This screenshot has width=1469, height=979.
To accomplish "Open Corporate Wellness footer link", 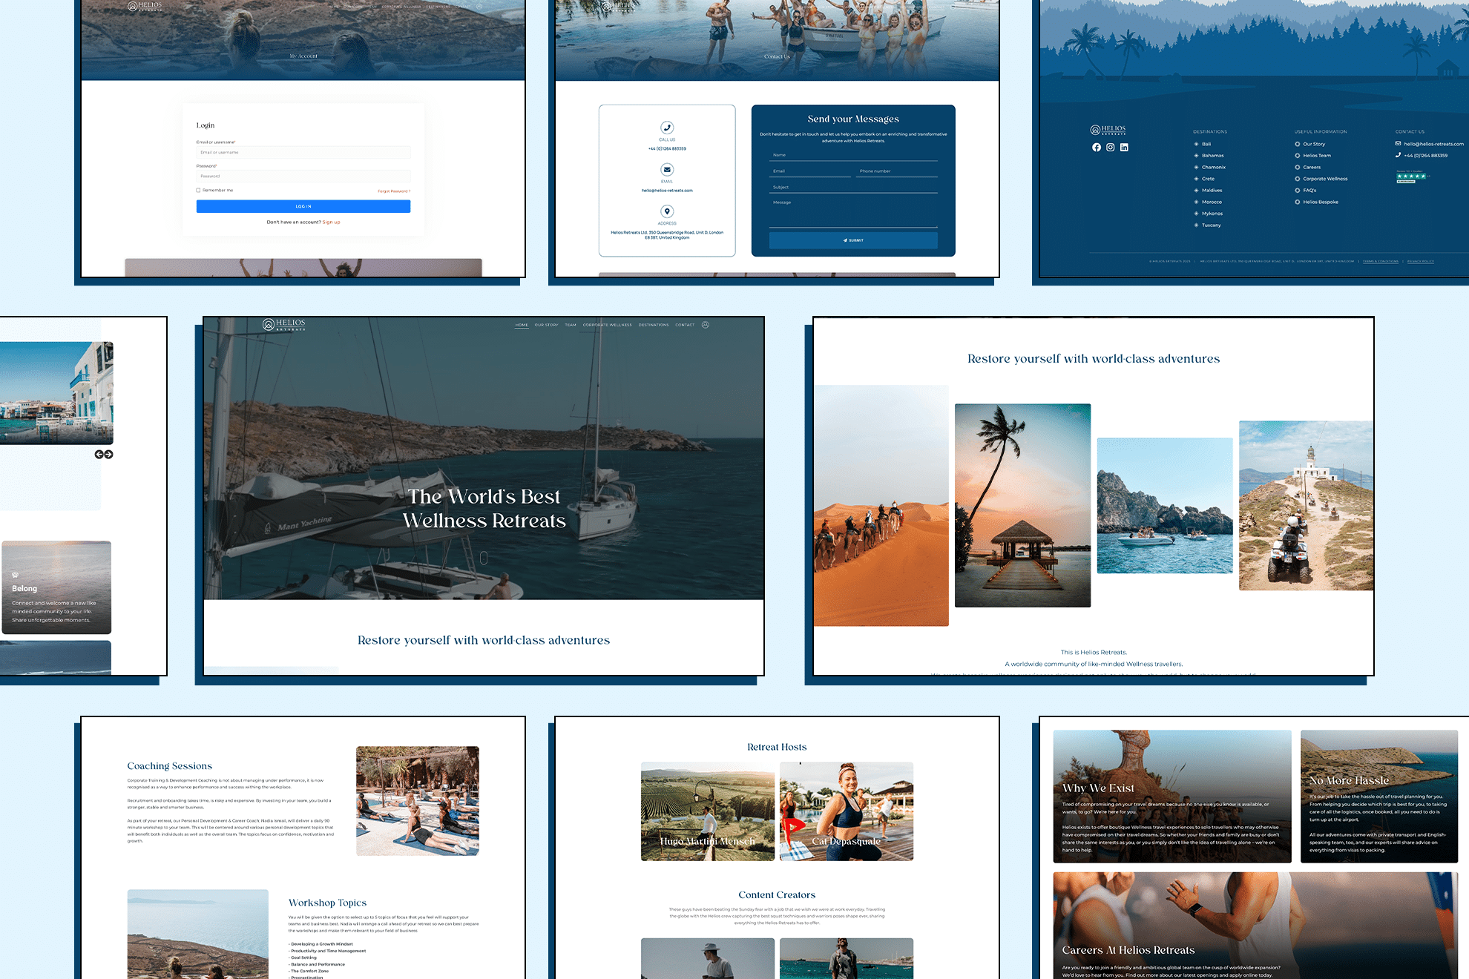I will pos(1325,179).
